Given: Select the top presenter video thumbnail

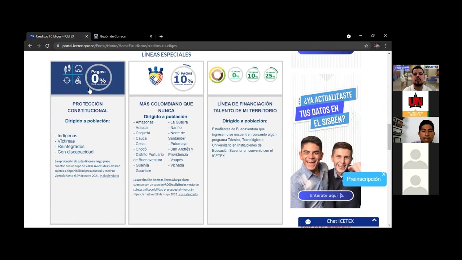Looking at the screenshot, I should [x=415, y=78].
